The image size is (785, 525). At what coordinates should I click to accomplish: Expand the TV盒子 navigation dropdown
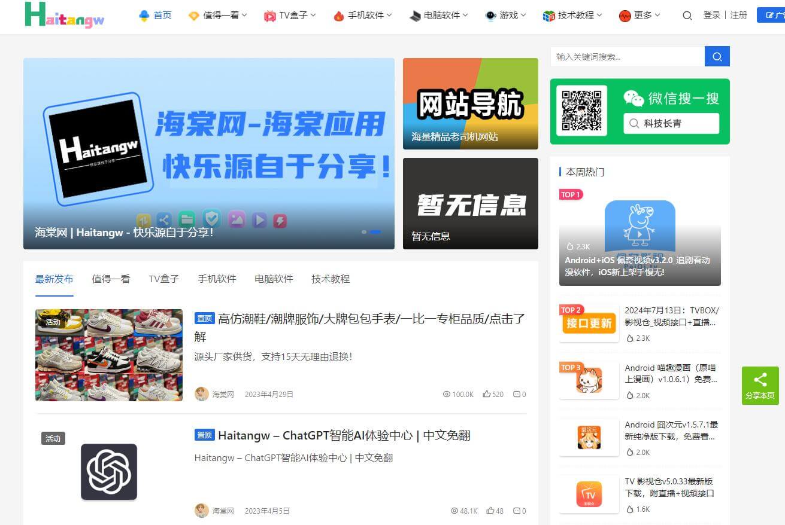click(x=290, y=16)
